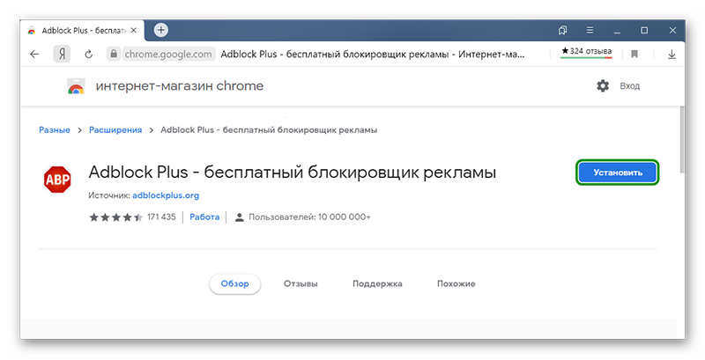Click the page vertical scrollbar
Viewport: 705px width, 360px height.
tap(682, 139)
